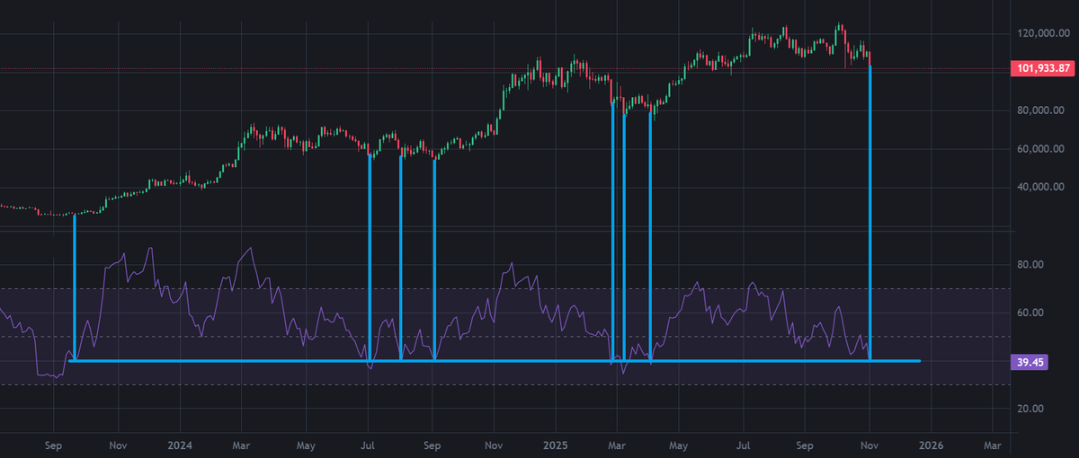Click the 20.00 level on the RSI scale

[x=1030, y=409]
